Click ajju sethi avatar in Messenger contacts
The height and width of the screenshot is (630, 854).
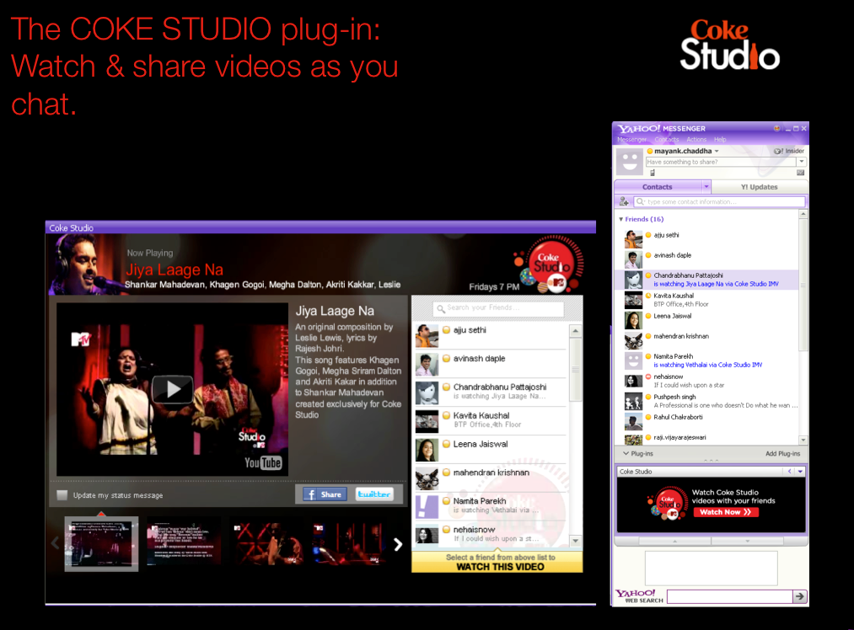click(633, 239)
